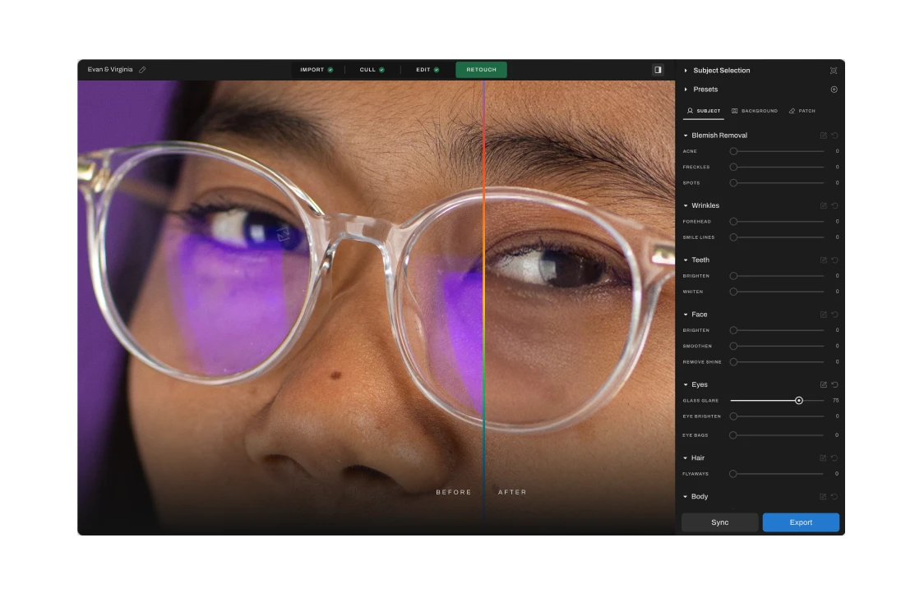Click the pencil icon beside Evan & Virginia
Screen dimensions: 901x593
pos(142,70)
